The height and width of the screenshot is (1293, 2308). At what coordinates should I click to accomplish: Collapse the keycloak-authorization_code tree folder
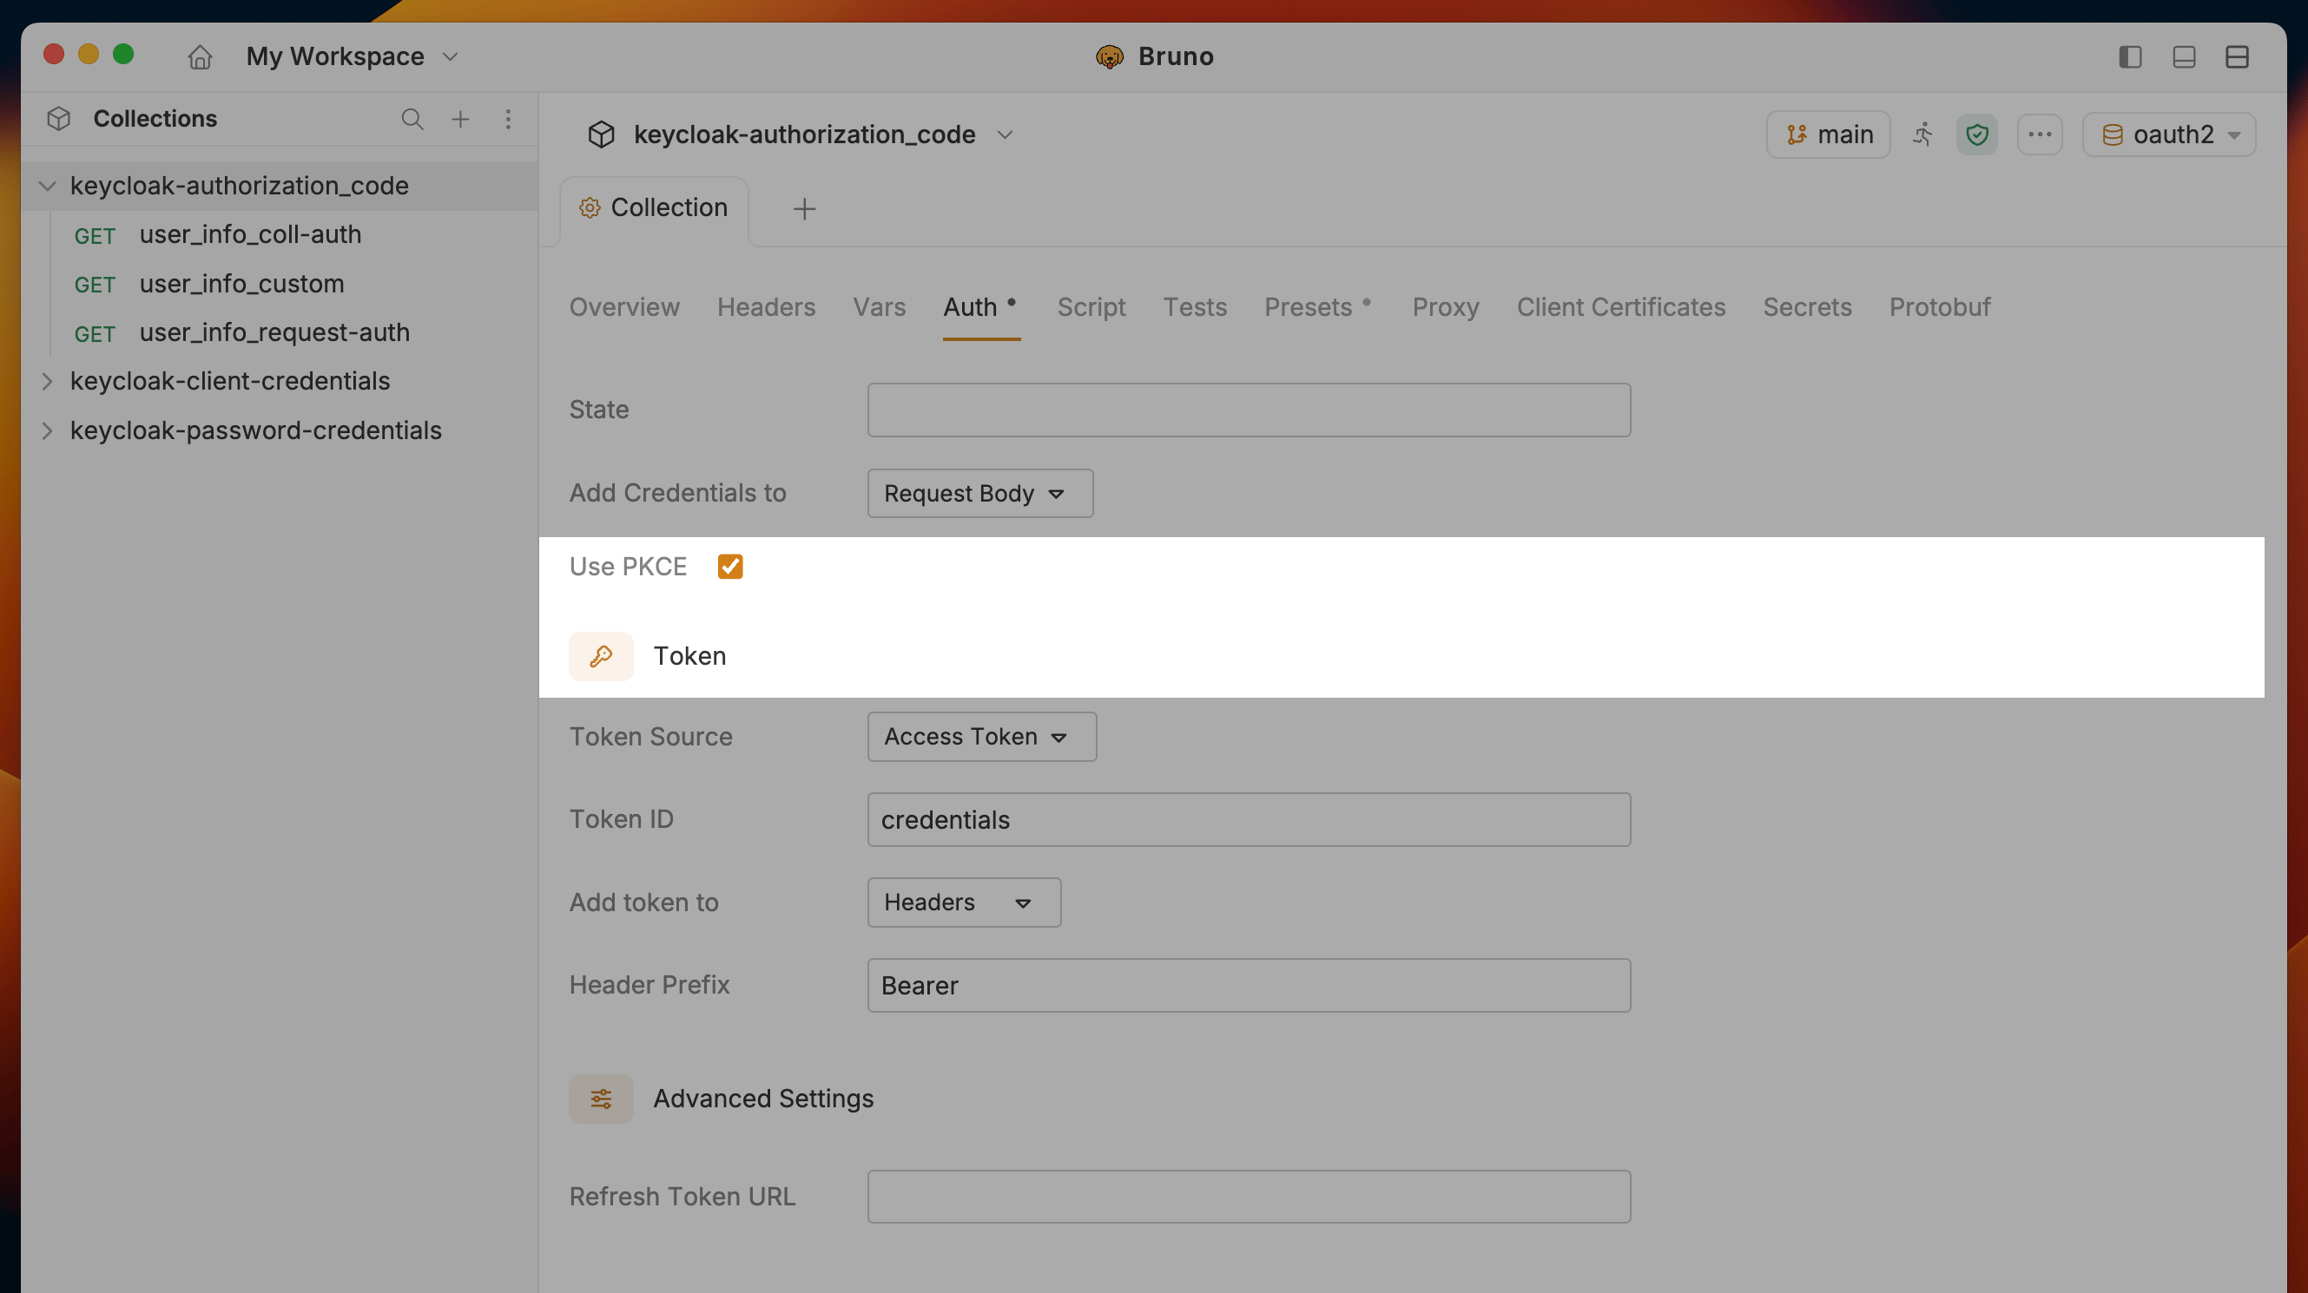coord(48,186)
